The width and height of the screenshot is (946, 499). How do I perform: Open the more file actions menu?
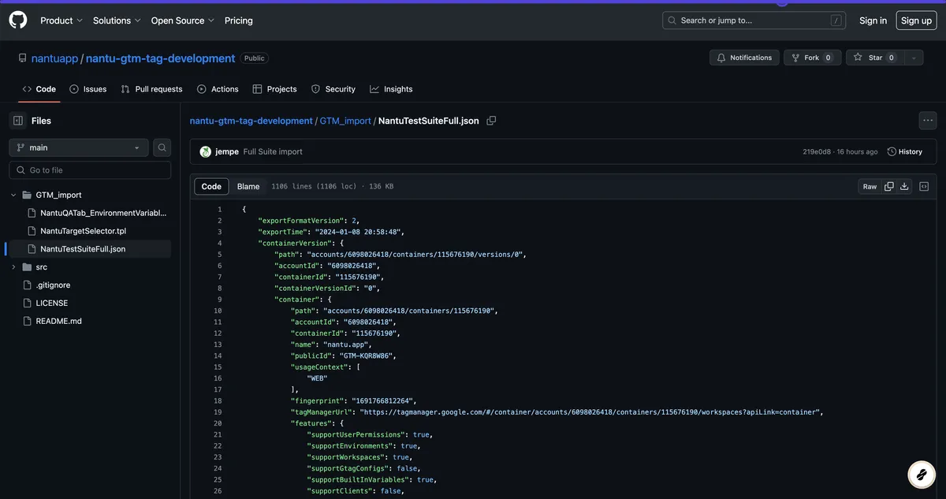[x=928, y=121]
